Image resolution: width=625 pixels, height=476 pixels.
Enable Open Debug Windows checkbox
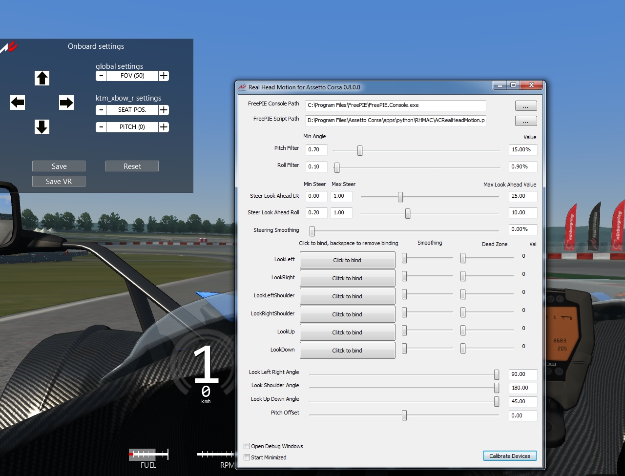tap(247, 446)
